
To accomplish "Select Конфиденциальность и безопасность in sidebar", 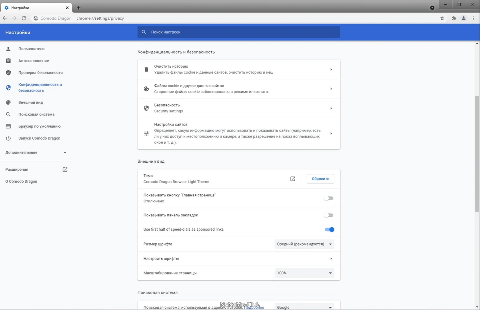I will tap(40, 88).
